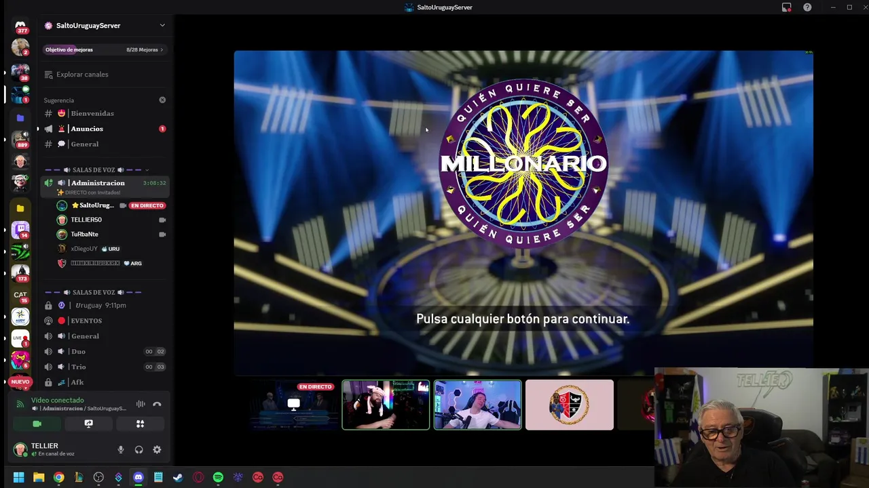Toggle headphones deafen
869x488 pixels.
pyautogui.click(x=138, y=449)
